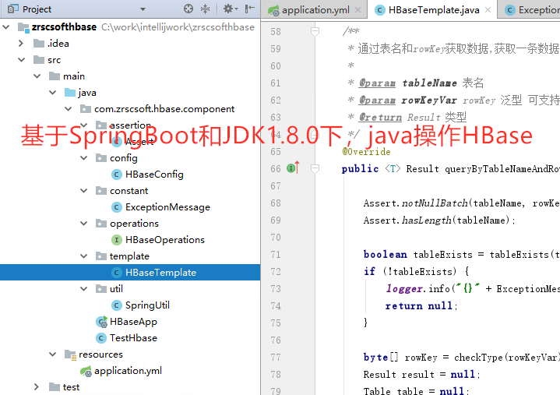Expand the .idea folder
Screen dimensions: 560x395
(21, 43)
